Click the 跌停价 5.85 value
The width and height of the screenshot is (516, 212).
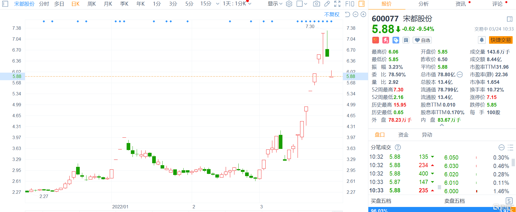pyautogui.click(x=492, y=105)
